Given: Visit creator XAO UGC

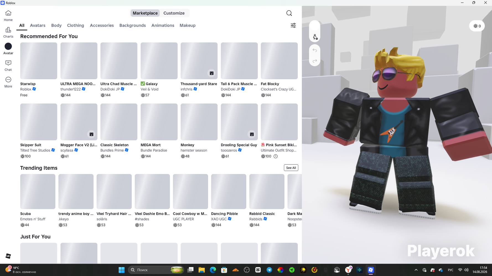Looking at the screenshot, I should tap(219, 219).
